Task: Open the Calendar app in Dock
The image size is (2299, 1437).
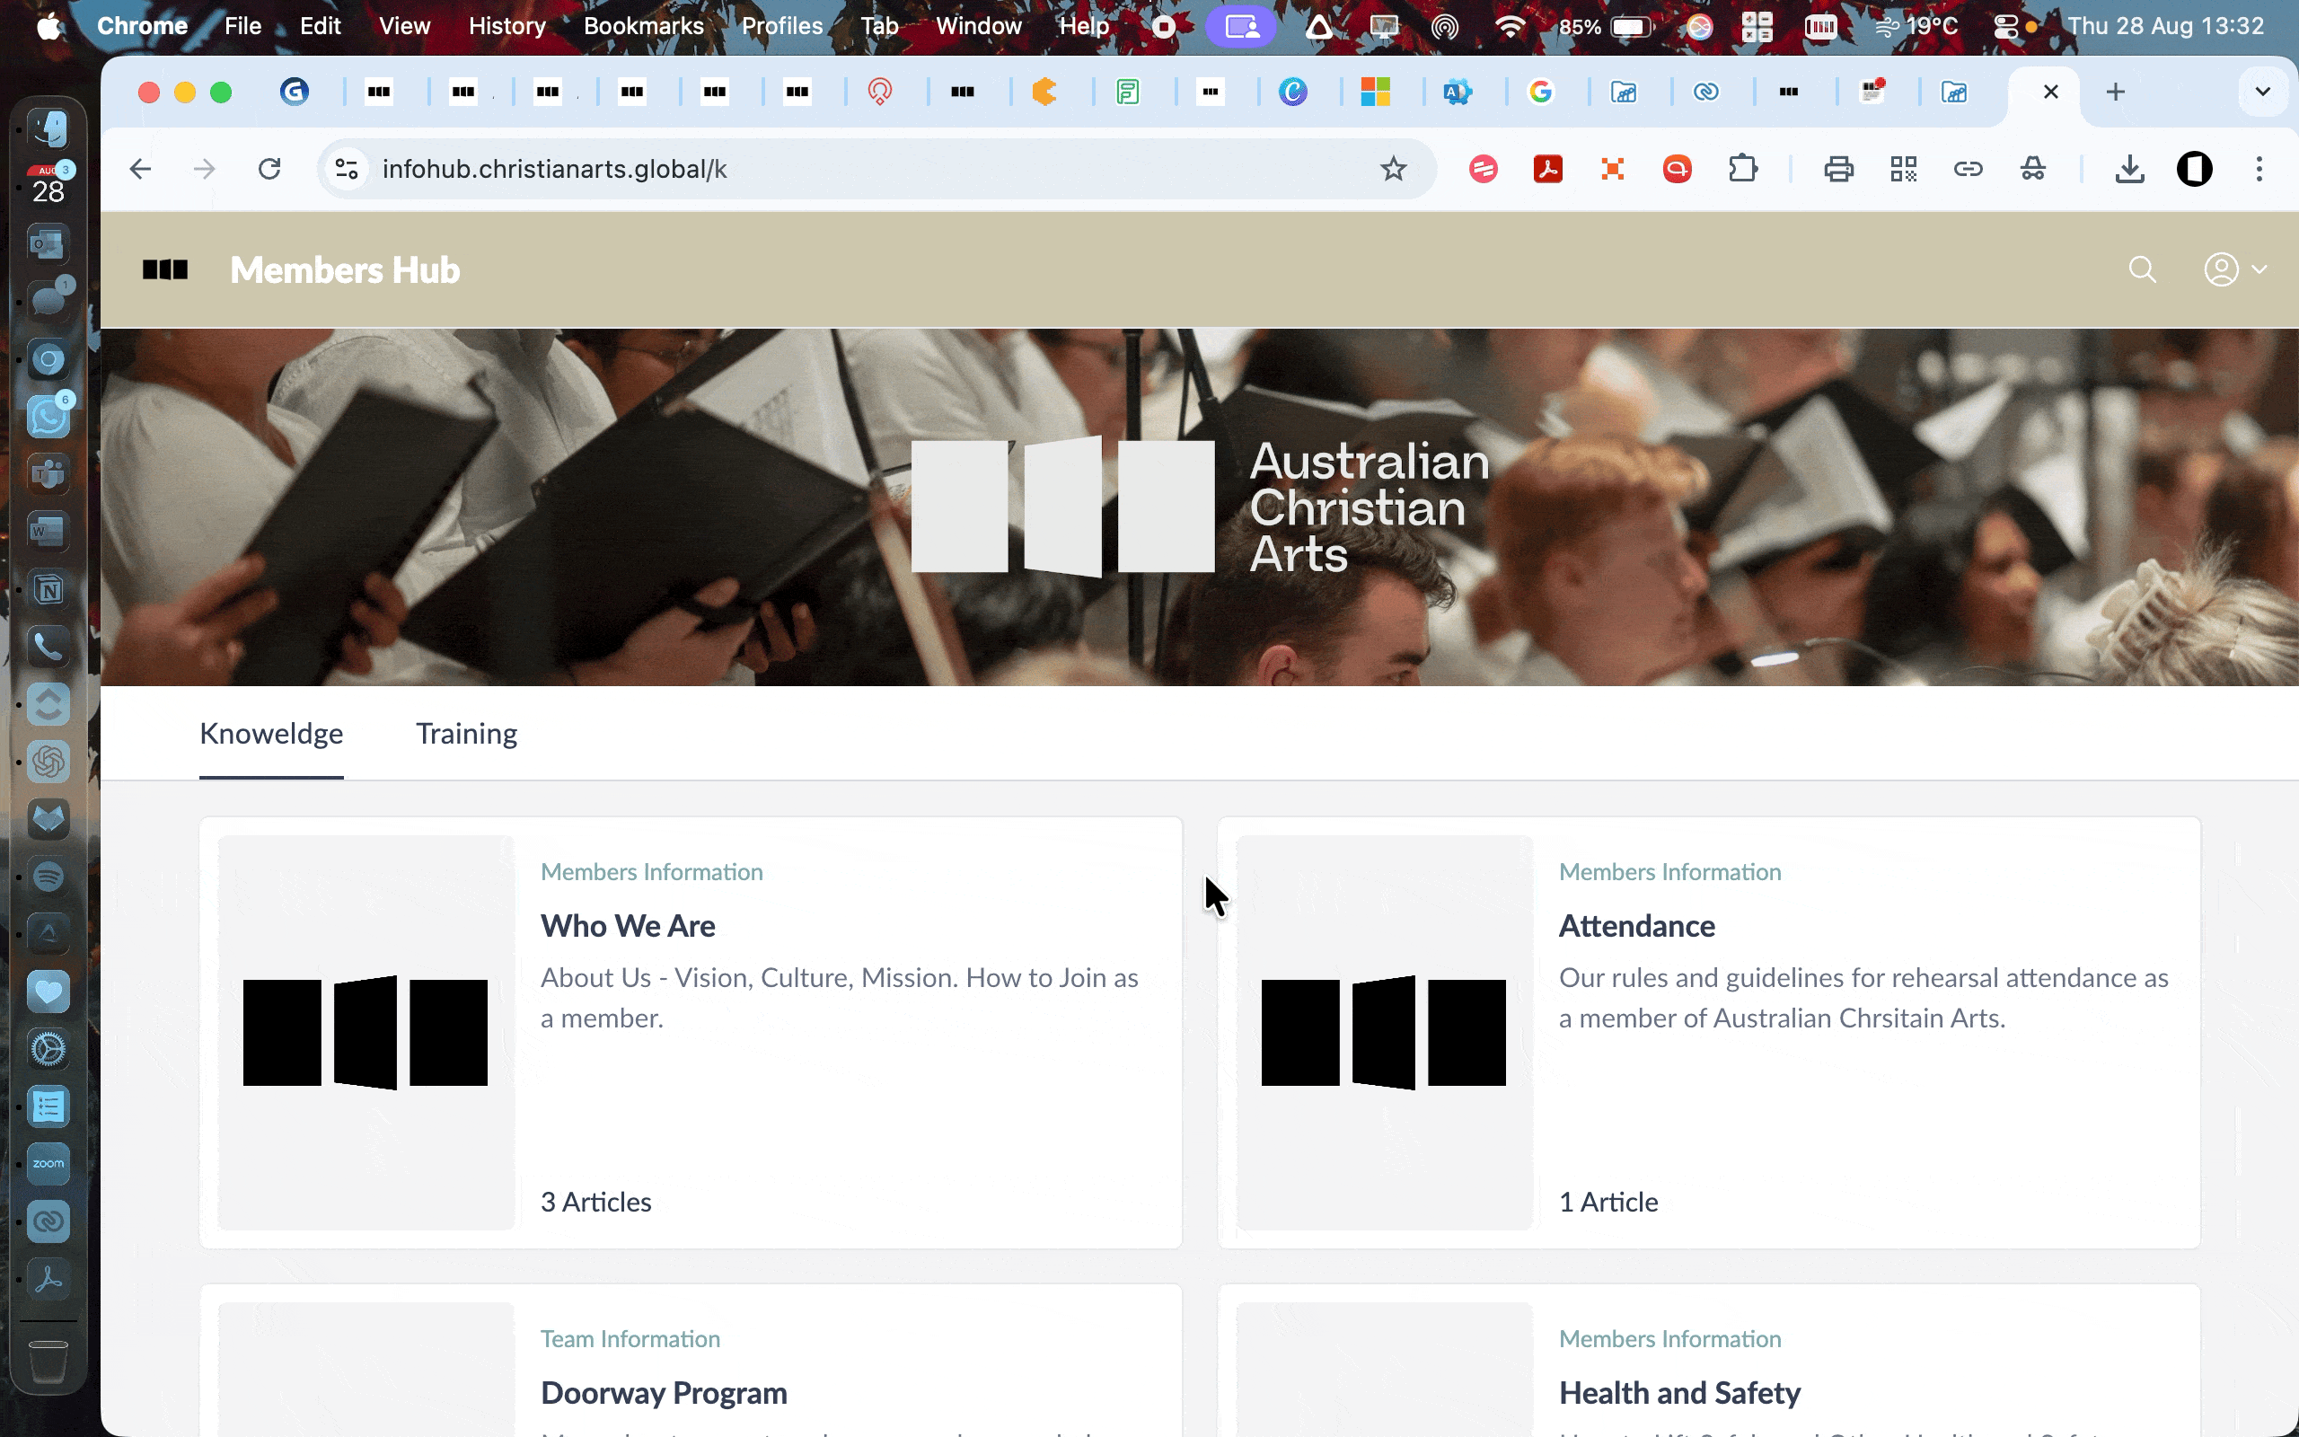Action: (48, 186)
